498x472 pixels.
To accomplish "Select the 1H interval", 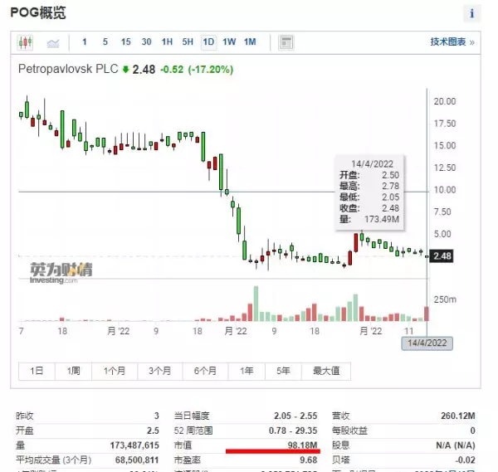I will (x=167, y=42).
